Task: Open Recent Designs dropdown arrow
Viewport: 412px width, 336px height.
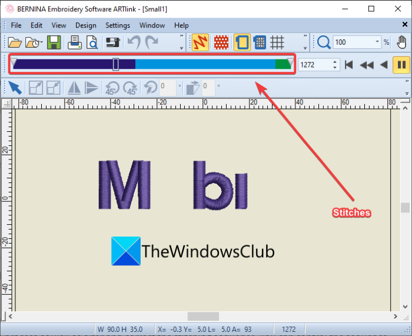Action: (42, 42)
